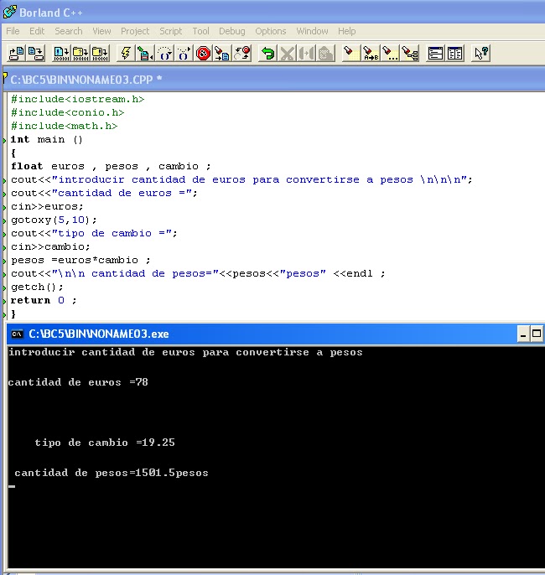Viewport: 545px width, 575px height.
Task: Click 'float euros , pesos , cambio ;' line
Action: tap(111, 167)
